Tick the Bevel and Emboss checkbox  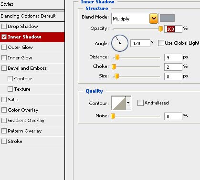click(4, 68)
